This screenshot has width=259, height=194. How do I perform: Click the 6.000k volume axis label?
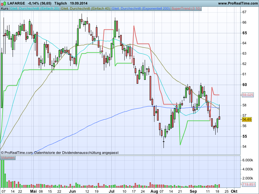click(x=248, y=160)
